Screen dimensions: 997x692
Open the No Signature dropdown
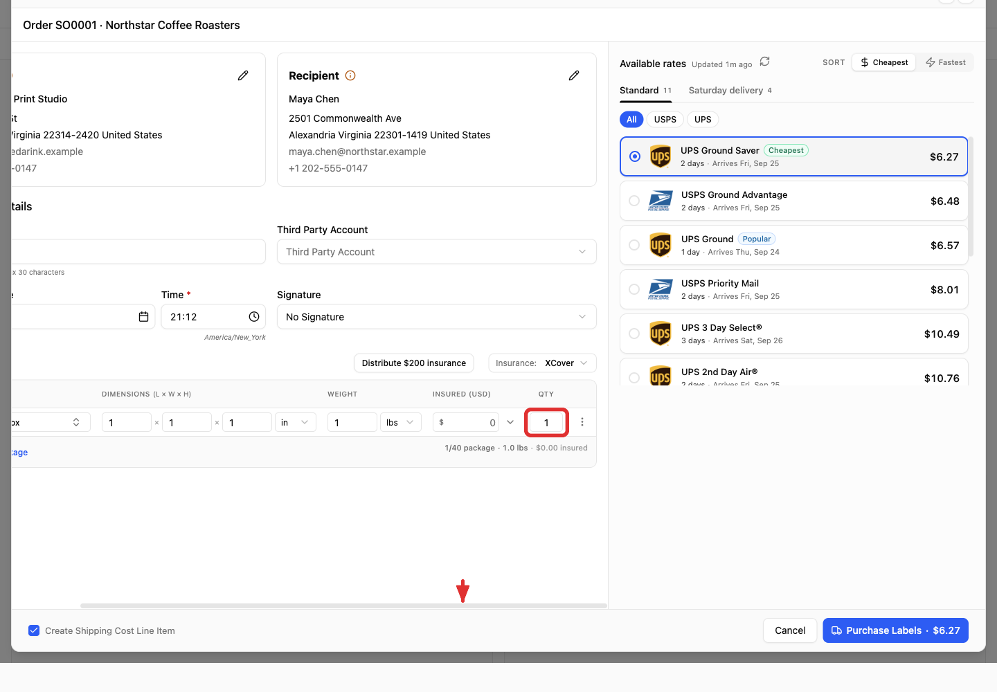click(437, 317)
